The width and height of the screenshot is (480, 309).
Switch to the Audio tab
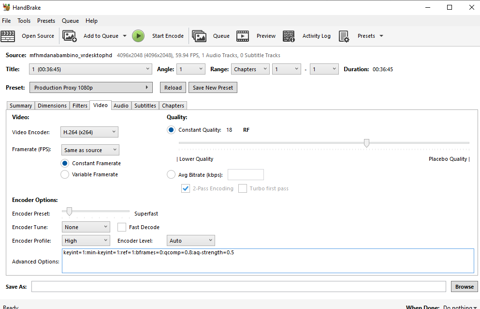point(121,106)
